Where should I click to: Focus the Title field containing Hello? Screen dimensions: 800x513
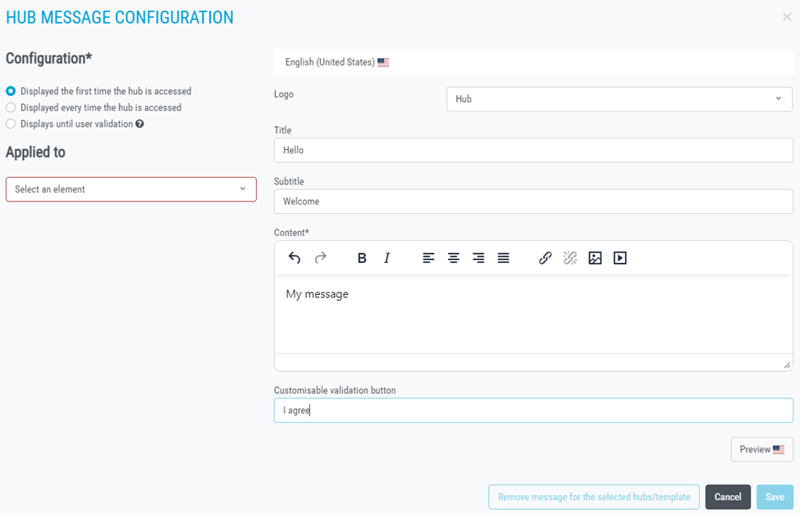(x=533, y=150)
